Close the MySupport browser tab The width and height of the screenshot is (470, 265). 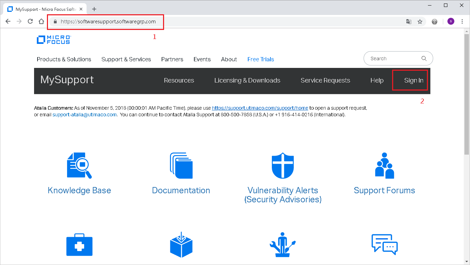(81, 9)
